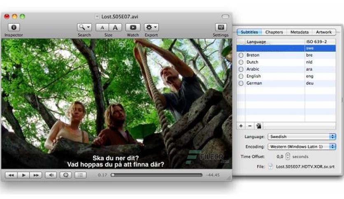Toggle the volume speaker button
This screenshot has height=199, width=344.
pos(51,175)
